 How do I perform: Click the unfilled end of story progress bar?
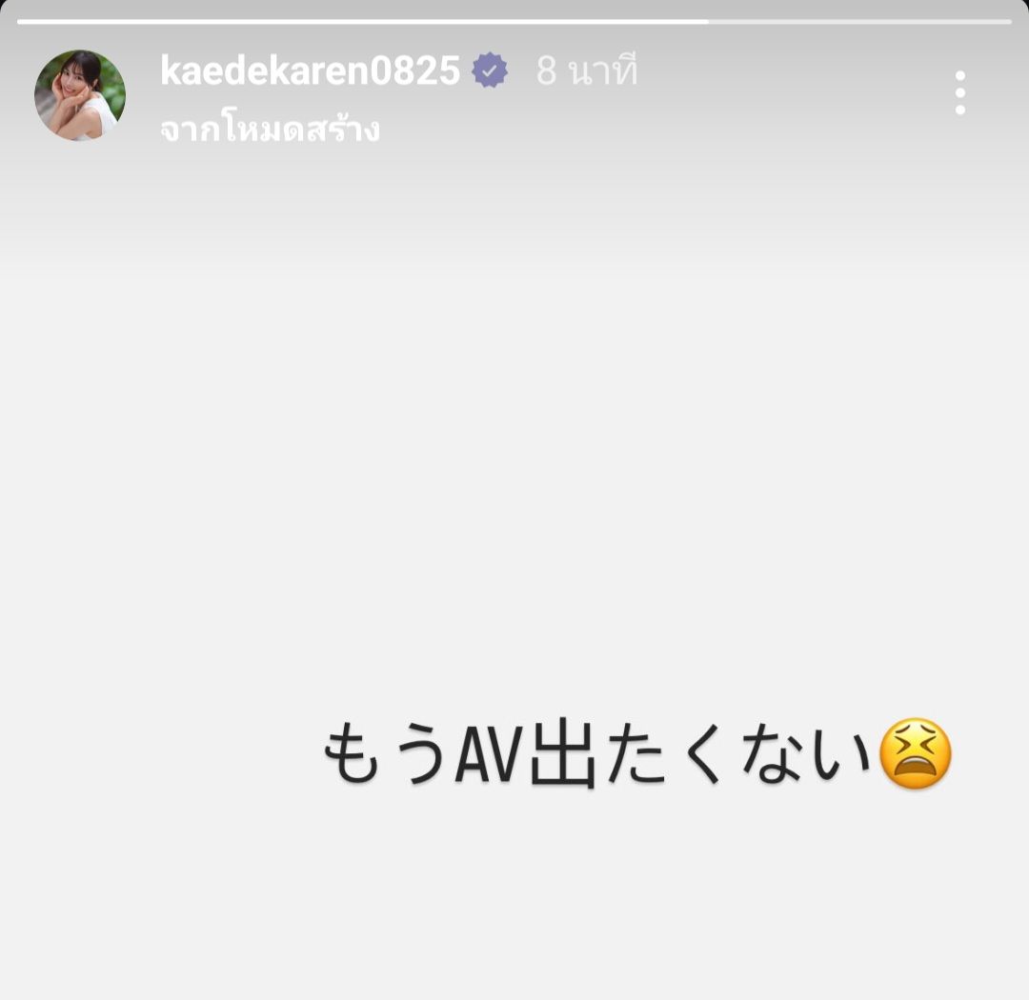point(860,22)
